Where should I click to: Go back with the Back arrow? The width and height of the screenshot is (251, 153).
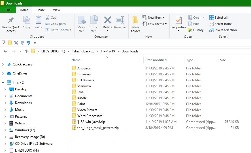[5, 51]
